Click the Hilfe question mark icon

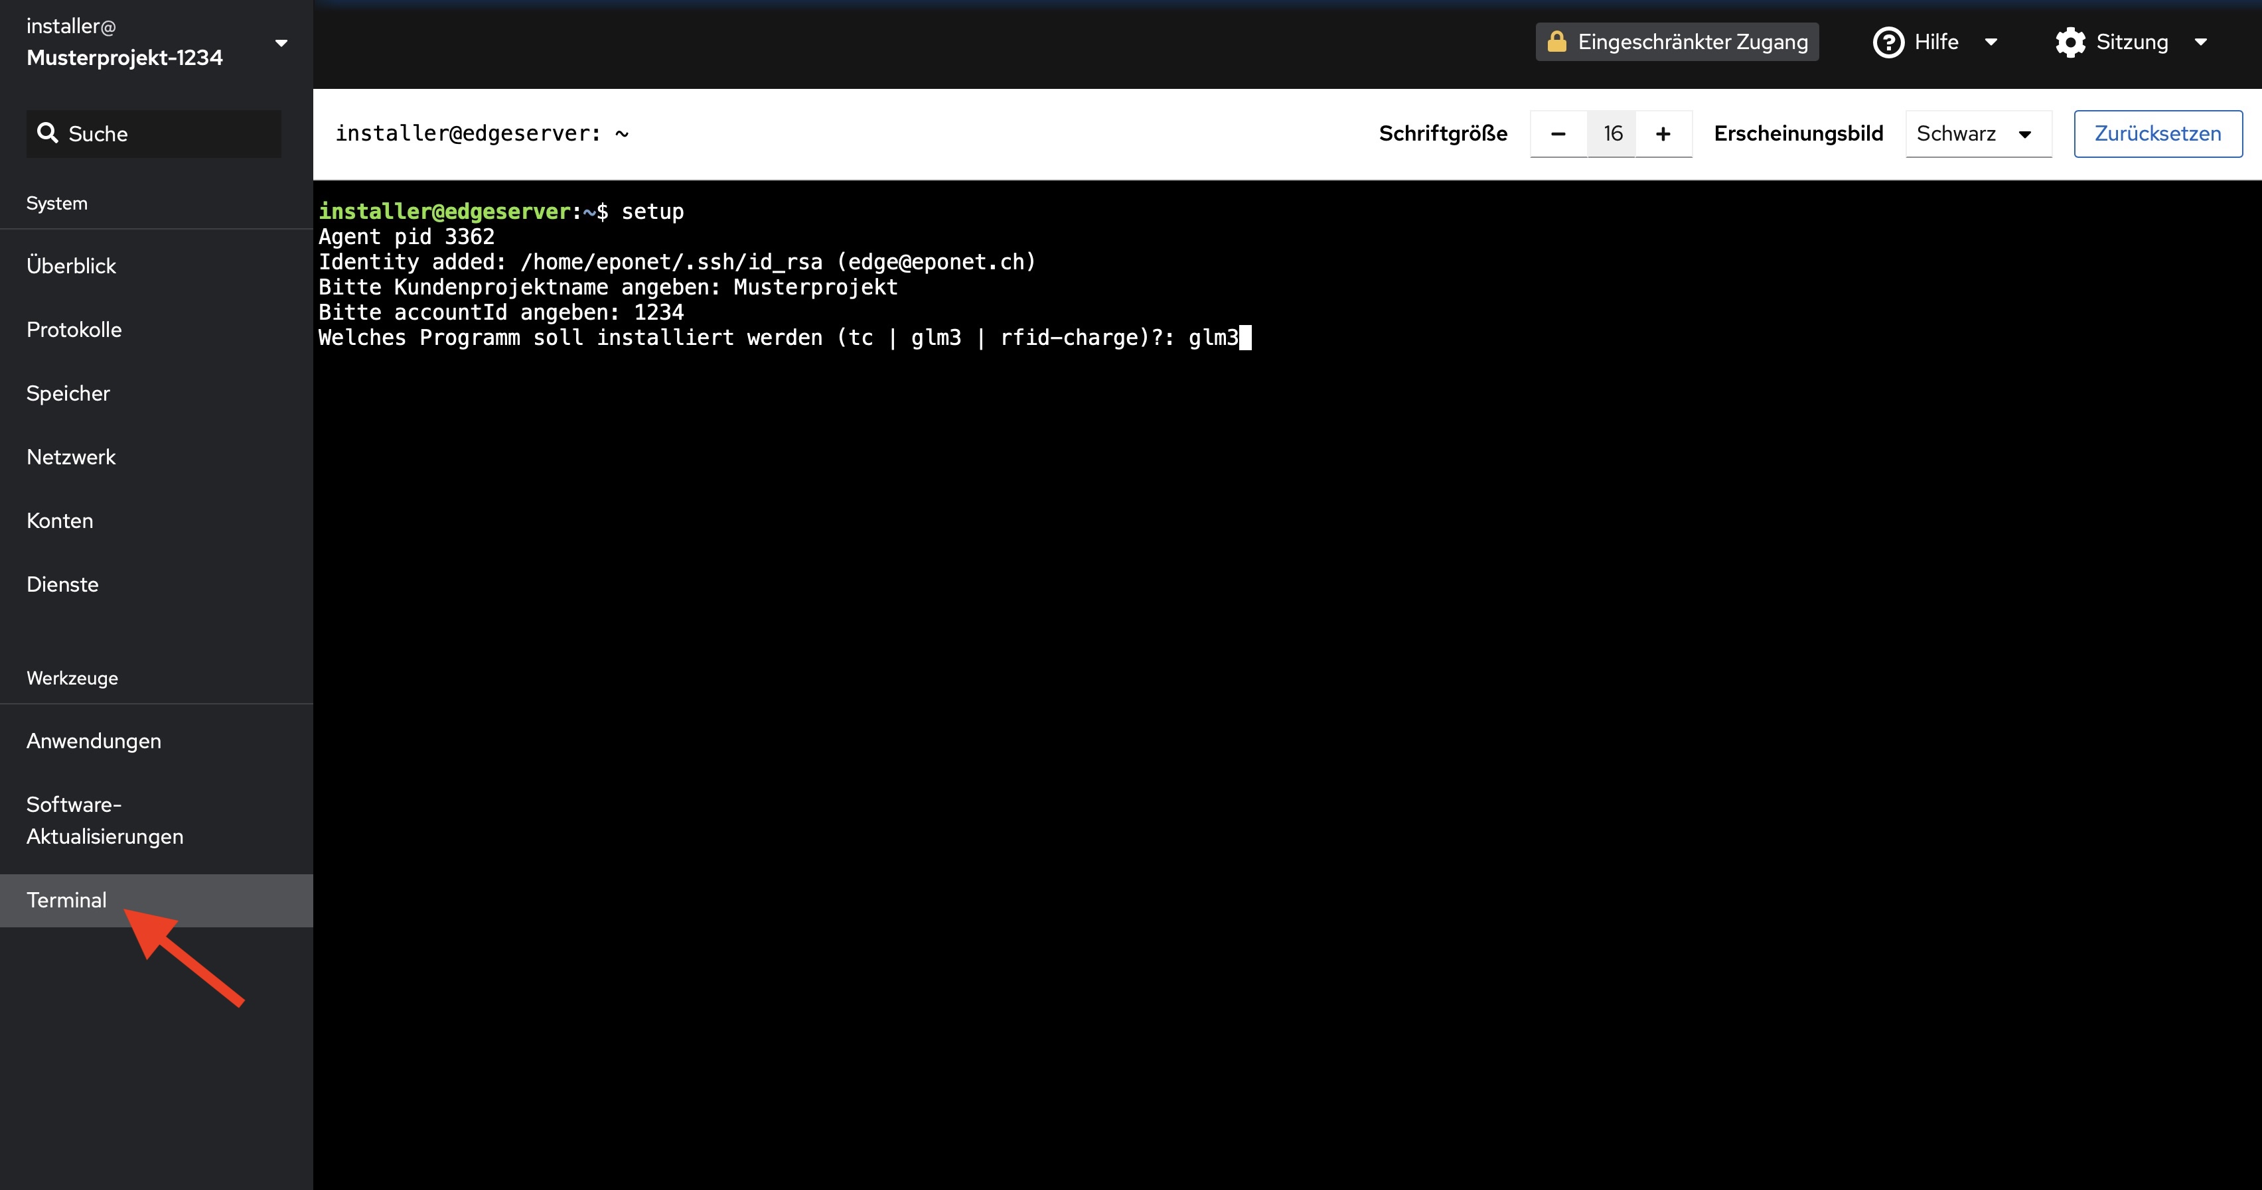click(1888, 42)
